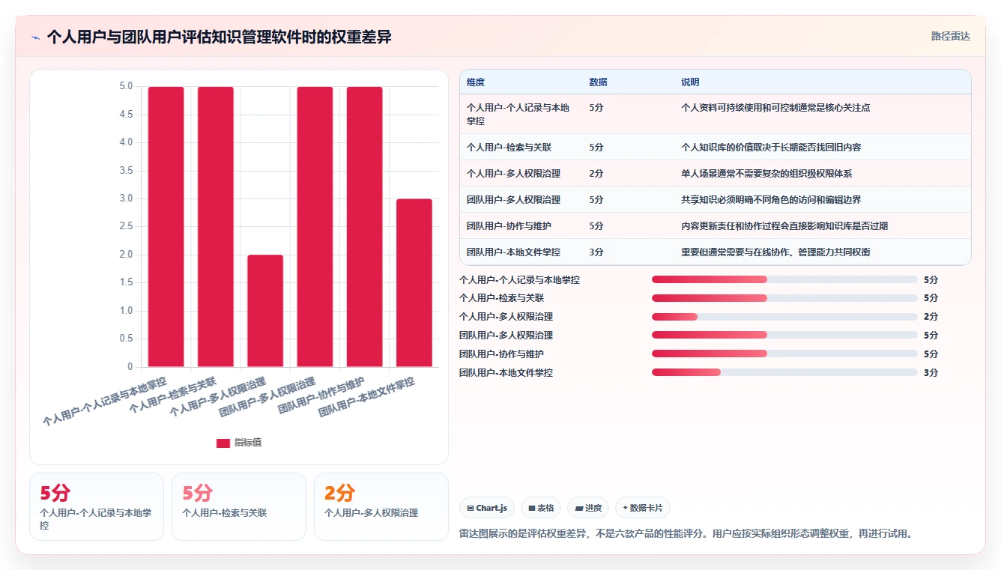Click the chart bar for 团队用户-多人权限治理

tap(315, 227)
